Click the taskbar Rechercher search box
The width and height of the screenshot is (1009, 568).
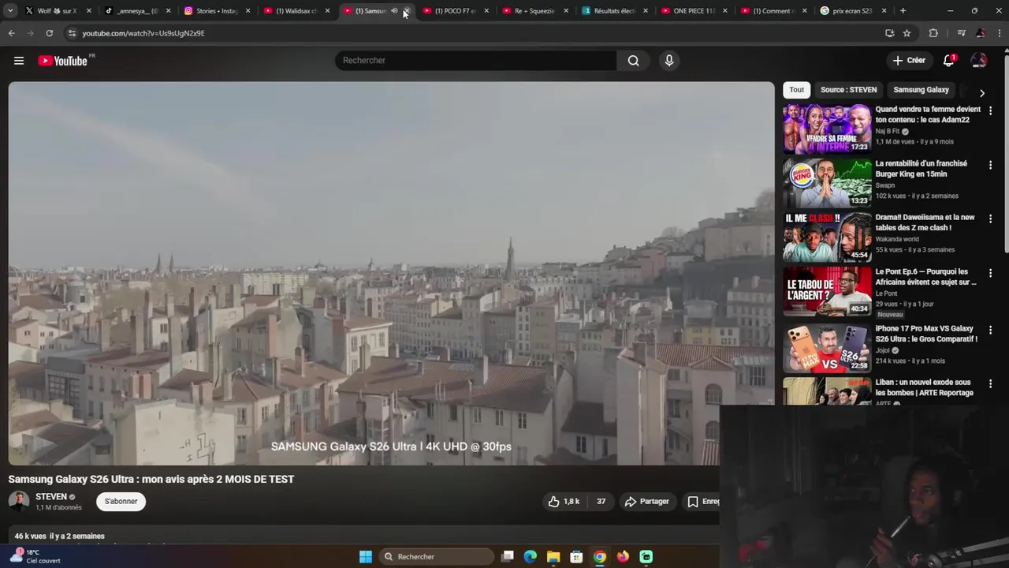pos(435,557)
